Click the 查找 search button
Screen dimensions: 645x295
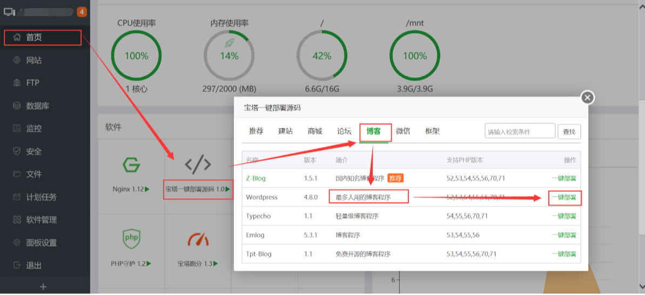pos(569,132)
